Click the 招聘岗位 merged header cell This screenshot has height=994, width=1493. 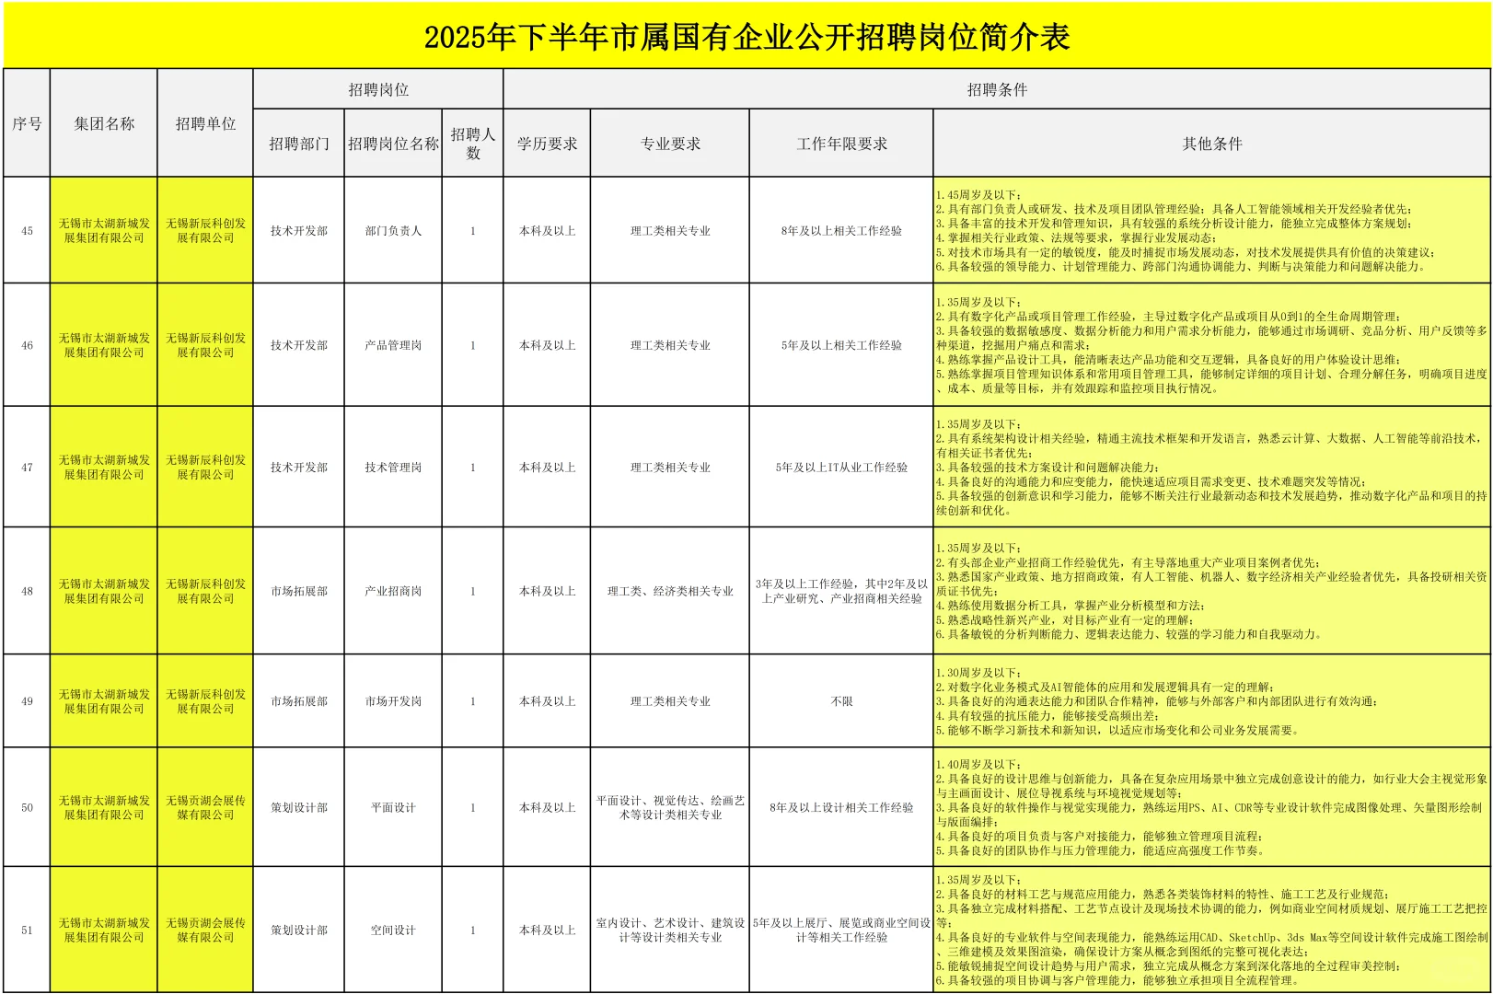click(x=379, y=89)
